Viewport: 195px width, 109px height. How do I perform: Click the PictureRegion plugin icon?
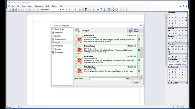[x=79, y=50]
